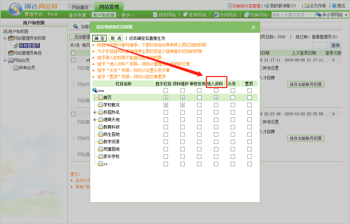Viewport: 350px width, 224px height.
Task: Toggle 显示栏目 checkbox for 学校概况
Action: click(166, 105)
